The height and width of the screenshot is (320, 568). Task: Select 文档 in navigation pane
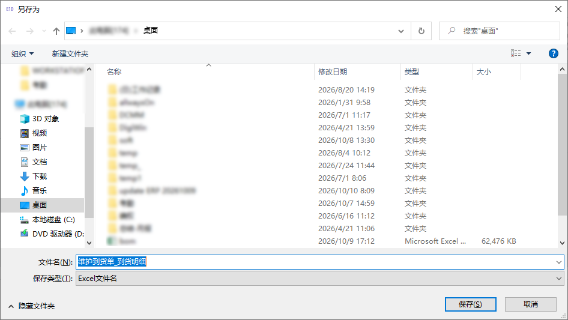(x=40, y=162)
